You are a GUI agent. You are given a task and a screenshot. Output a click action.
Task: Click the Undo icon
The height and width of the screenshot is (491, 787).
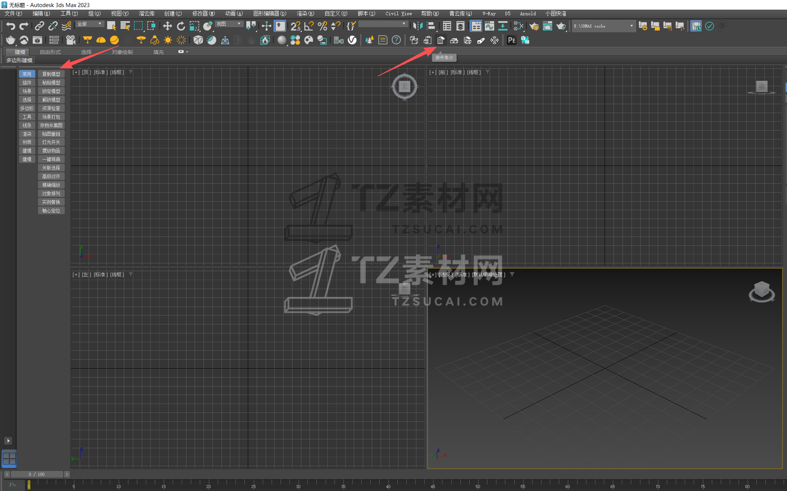[10, 26]
